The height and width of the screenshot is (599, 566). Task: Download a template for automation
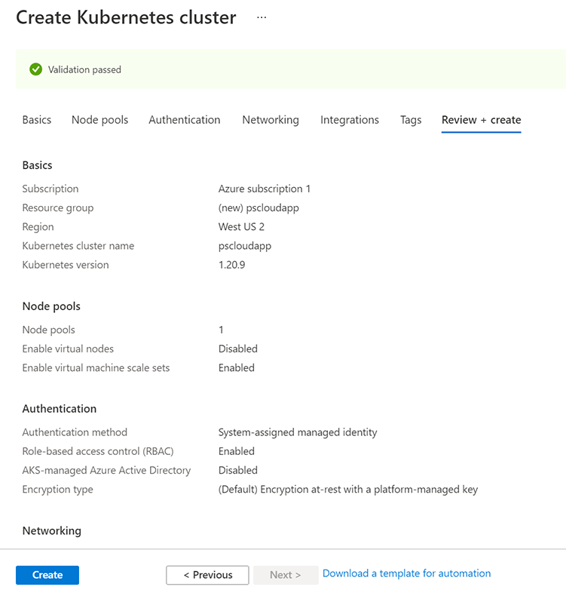pyautogui.click(x=406, y=573)
